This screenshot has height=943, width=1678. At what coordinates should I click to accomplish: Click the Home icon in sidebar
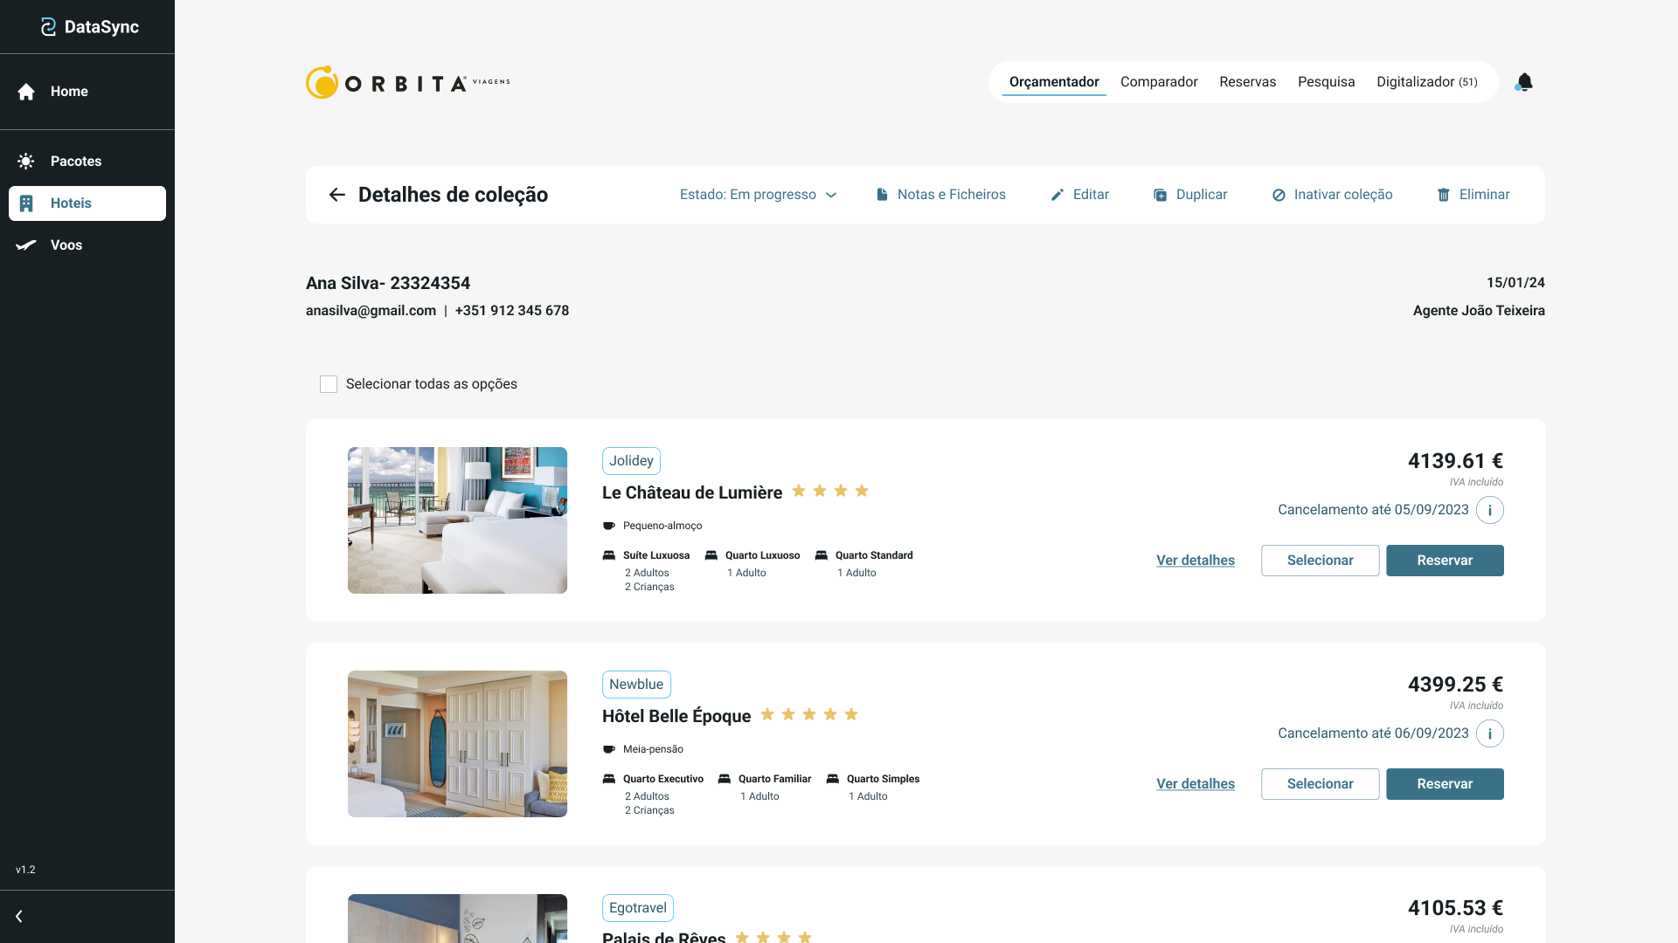pos(26,92)
